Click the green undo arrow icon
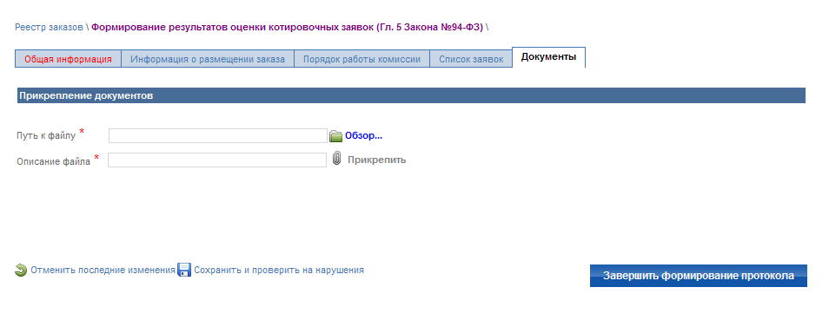 pyautogui.click(x=21, y=271)
